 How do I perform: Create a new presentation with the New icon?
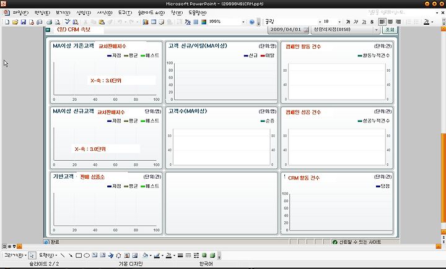(7, 22)
